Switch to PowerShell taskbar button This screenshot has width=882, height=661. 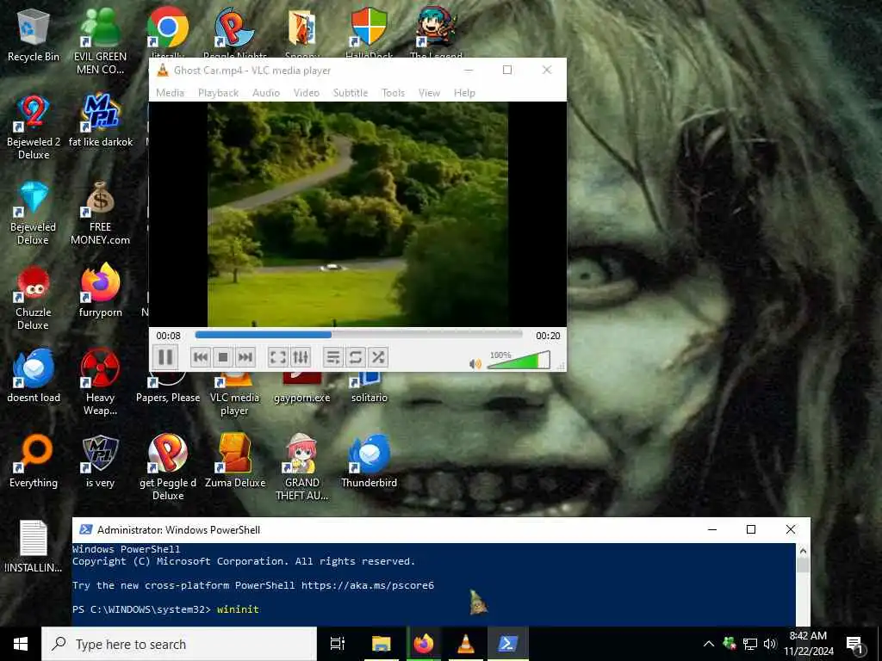[x=508, y=644]
